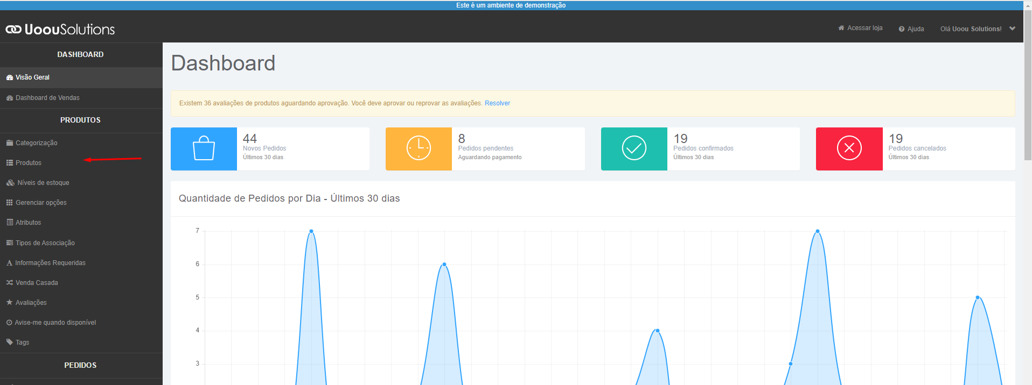The width and height of the screenshot is (1032, 385).
Task: Click the chart point at value 6
Action: 444,265
